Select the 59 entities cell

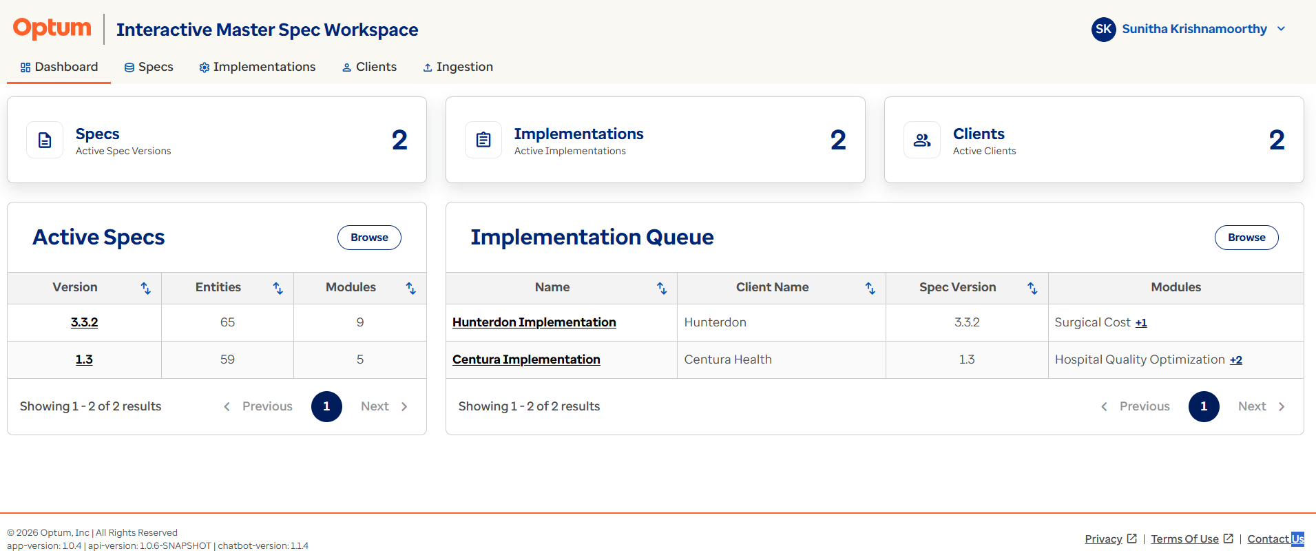click(227, 359)
